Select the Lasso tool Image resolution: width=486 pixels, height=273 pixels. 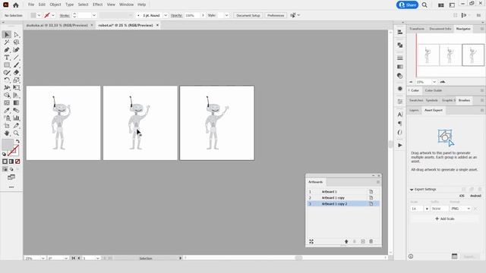[x=16, y=42]
